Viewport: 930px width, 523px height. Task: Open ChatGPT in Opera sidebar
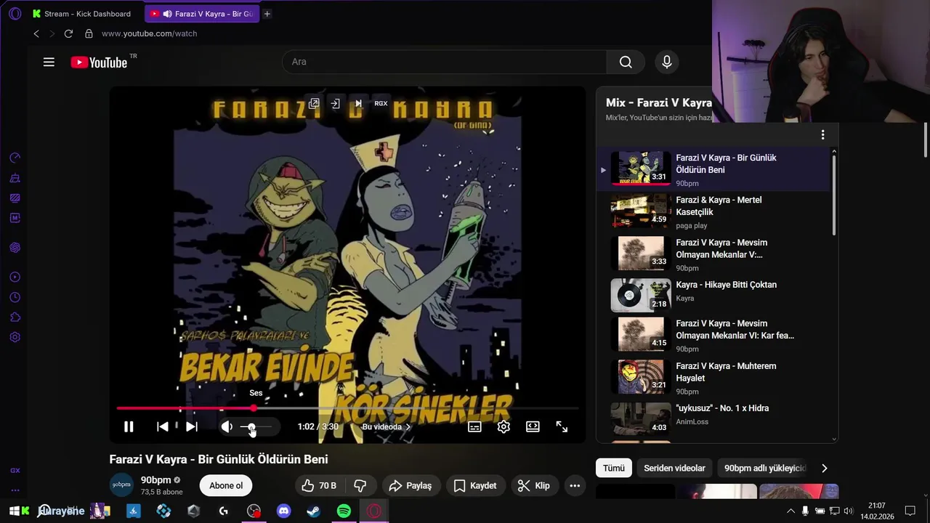pos(15,248)
